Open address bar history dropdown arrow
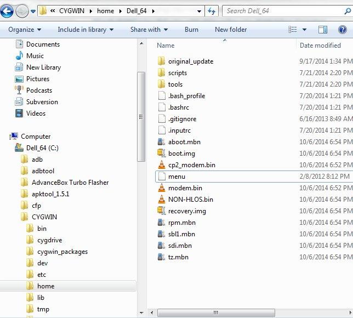This screenshot has width=353, height=318. pyautogui.click(x=199, y=11)
